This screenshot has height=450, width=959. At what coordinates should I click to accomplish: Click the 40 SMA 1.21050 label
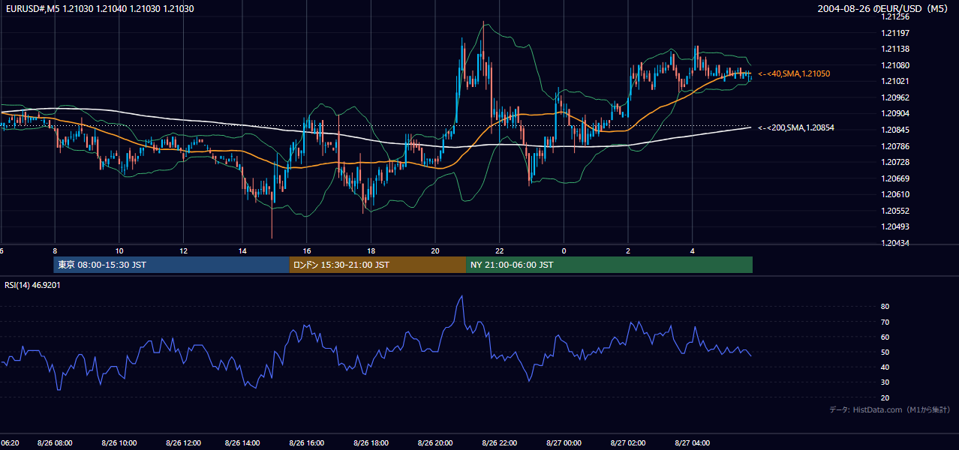click(x=794, y=73)
